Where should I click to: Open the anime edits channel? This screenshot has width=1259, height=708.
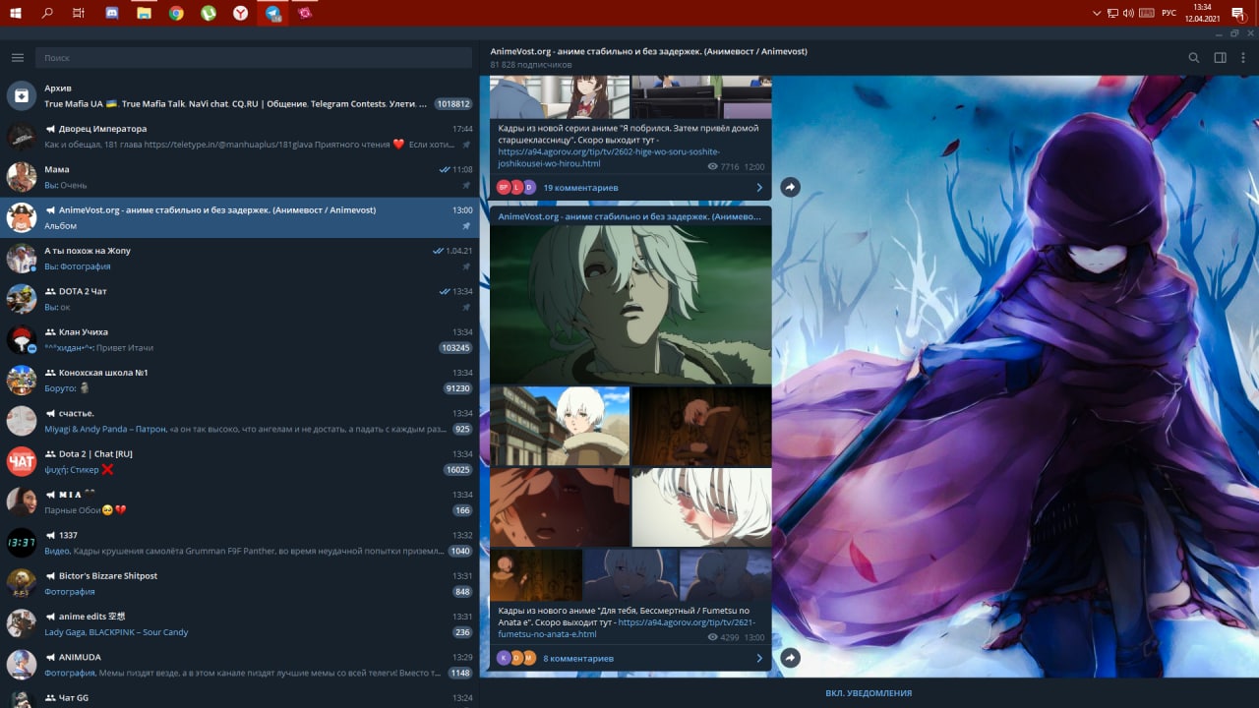[239, 623]
